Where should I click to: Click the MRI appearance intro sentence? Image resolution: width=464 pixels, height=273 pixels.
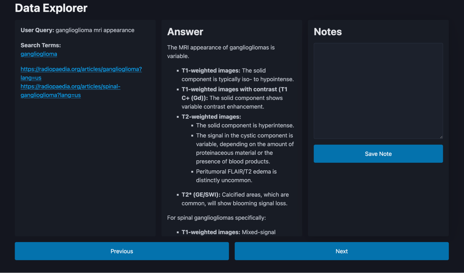pyautogui.click(x=220, y=51)
